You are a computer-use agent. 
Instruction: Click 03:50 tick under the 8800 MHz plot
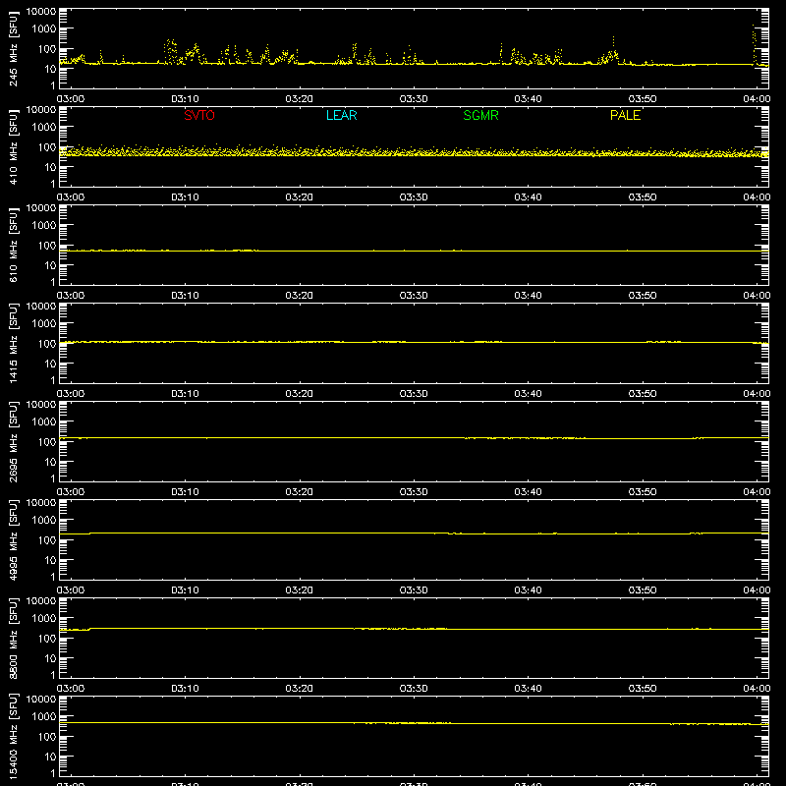[x=643, y=689]
